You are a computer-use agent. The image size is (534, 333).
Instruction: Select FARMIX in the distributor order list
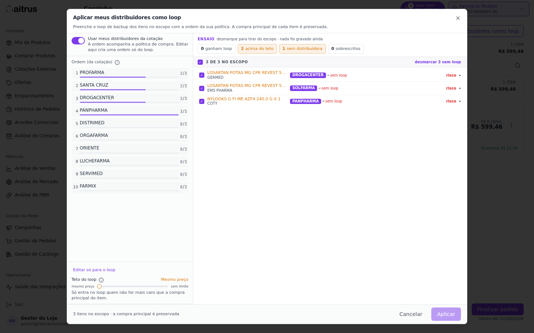[x=130, y=187]
